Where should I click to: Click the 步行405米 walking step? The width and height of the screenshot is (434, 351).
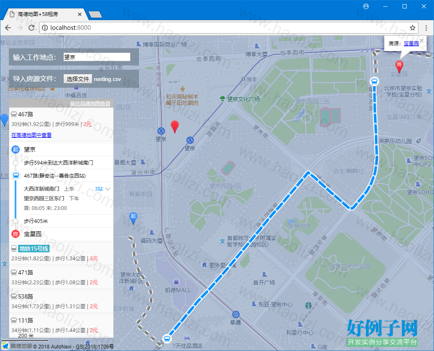61,221
